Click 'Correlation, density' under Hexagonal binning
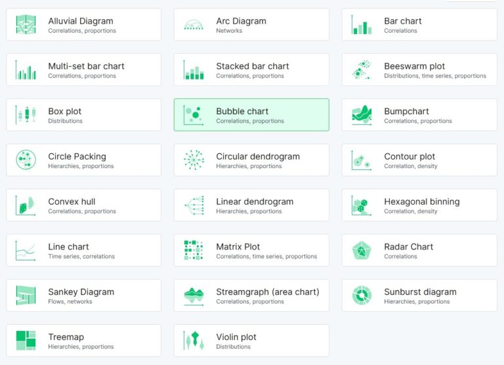 click(411, 211)
